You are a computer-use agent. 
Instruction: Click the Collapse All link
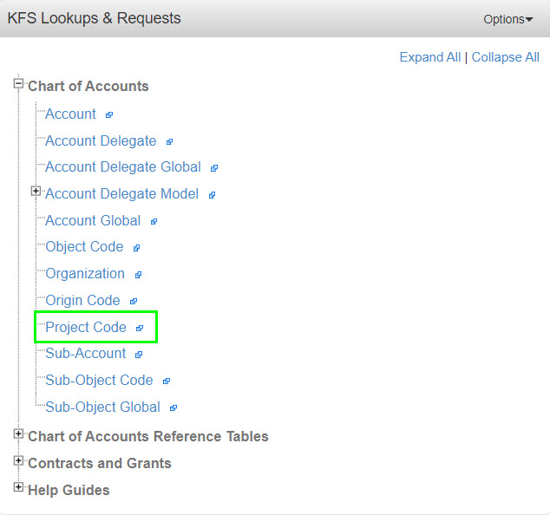pyautogui.click(x=505, y=57)
